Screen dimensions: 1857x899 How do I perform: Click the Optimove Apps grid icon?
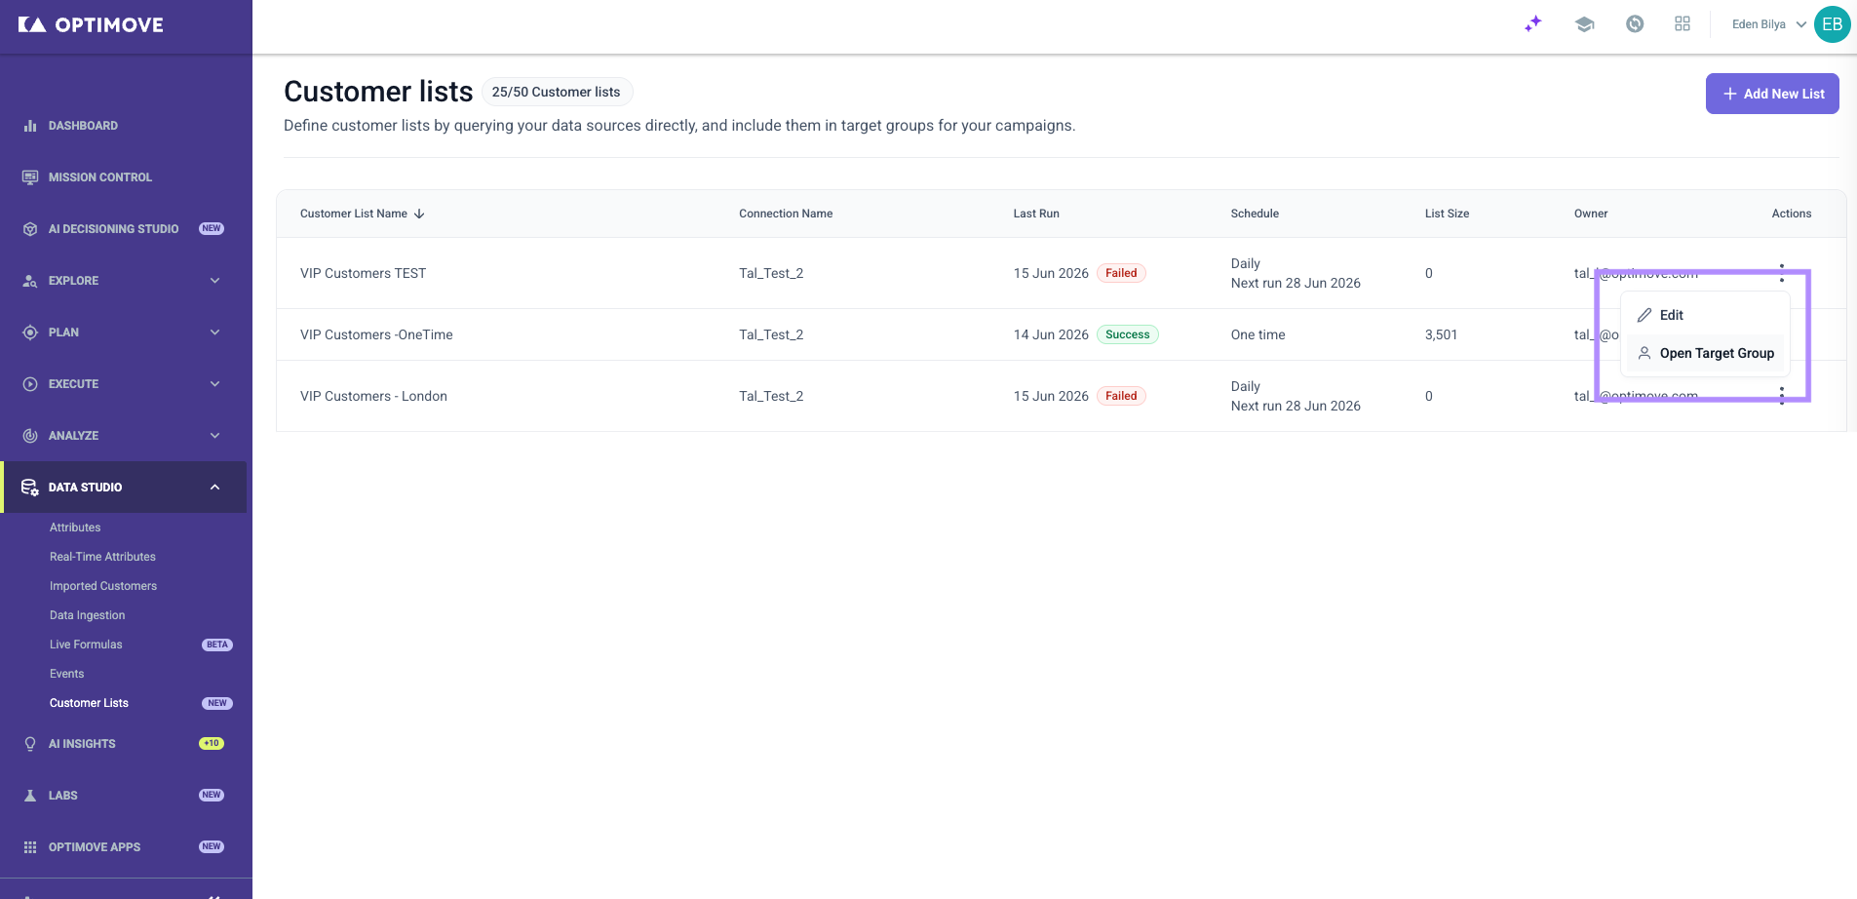30,847
